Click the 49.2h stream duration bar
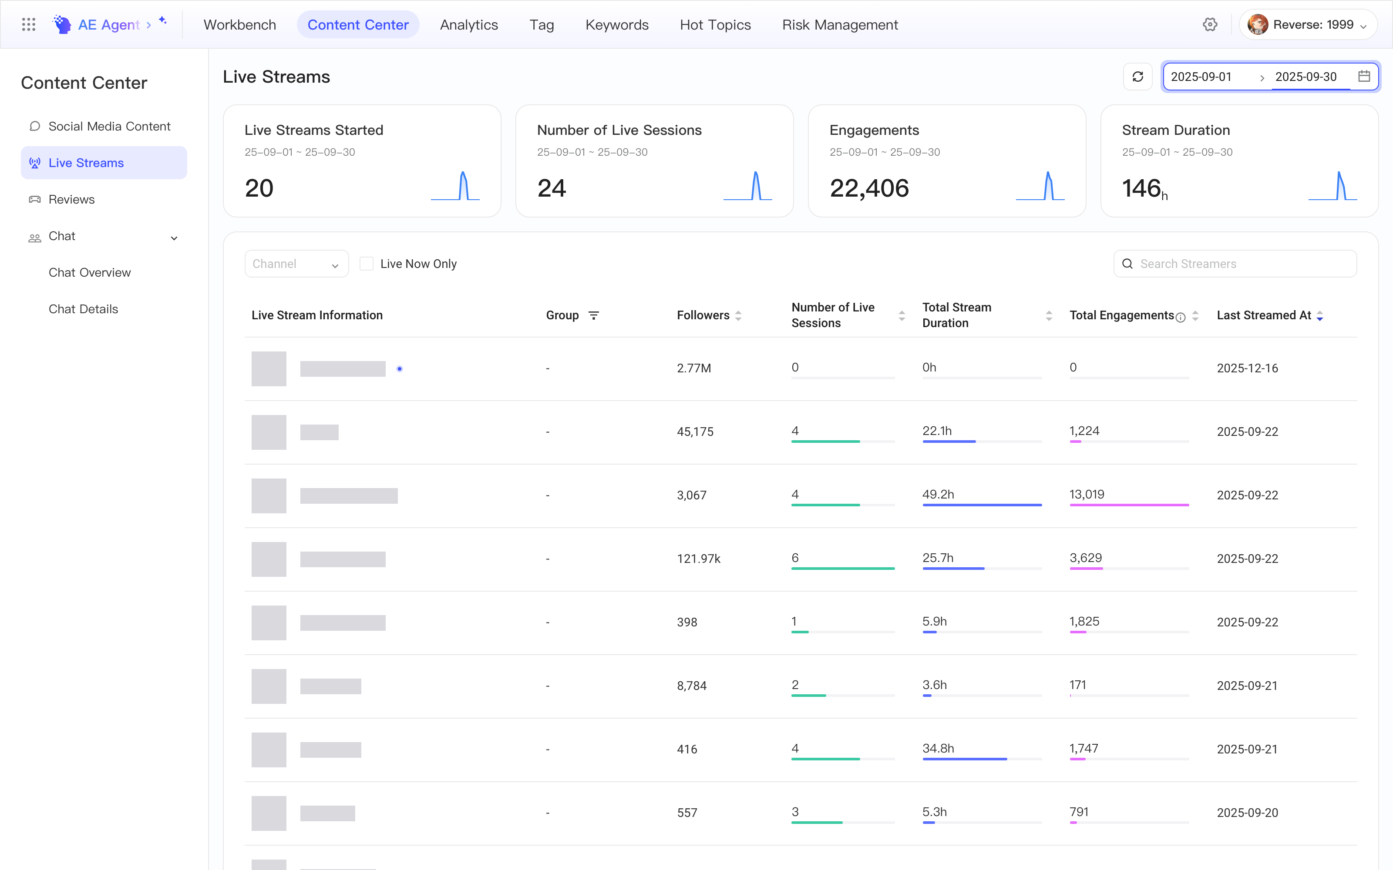Screen dimensions: 1393x870 pos(982,505)
